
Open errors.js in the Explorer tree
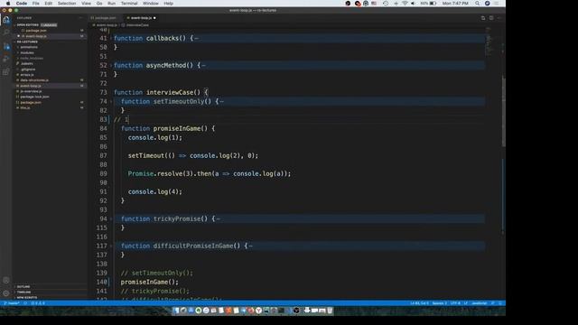pyautogui.click(x=27, y=75)
